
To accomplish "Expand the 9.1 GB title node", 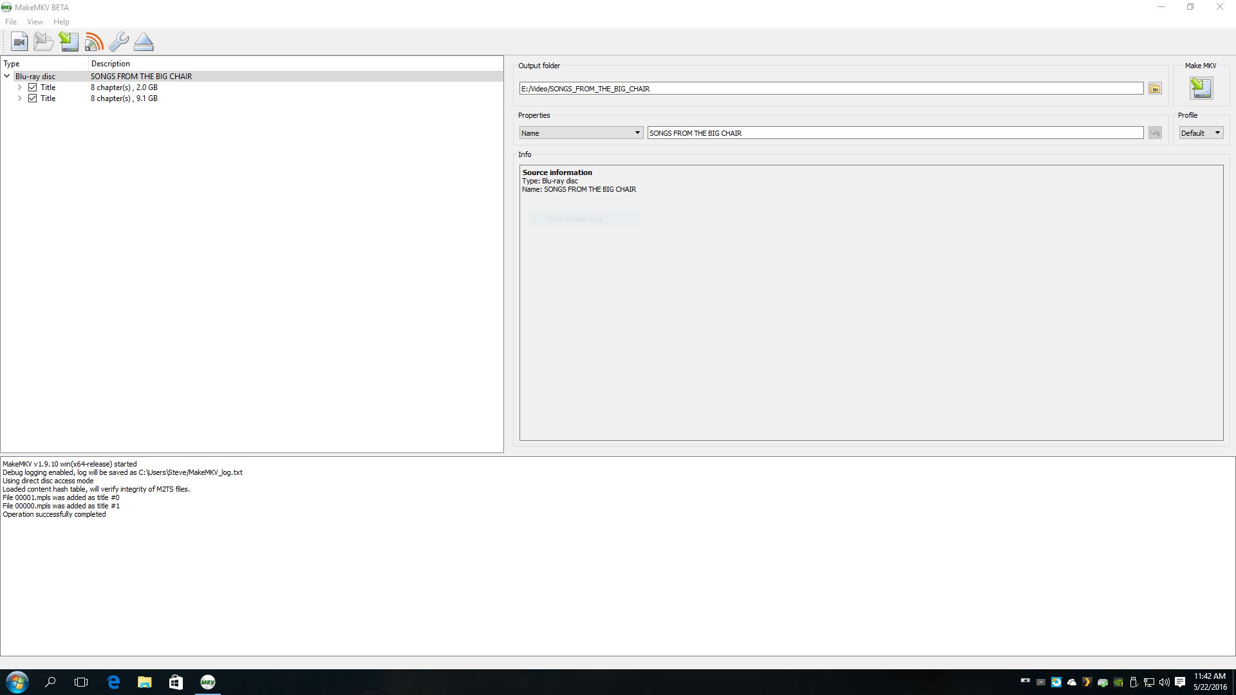I will coord(19,98).
